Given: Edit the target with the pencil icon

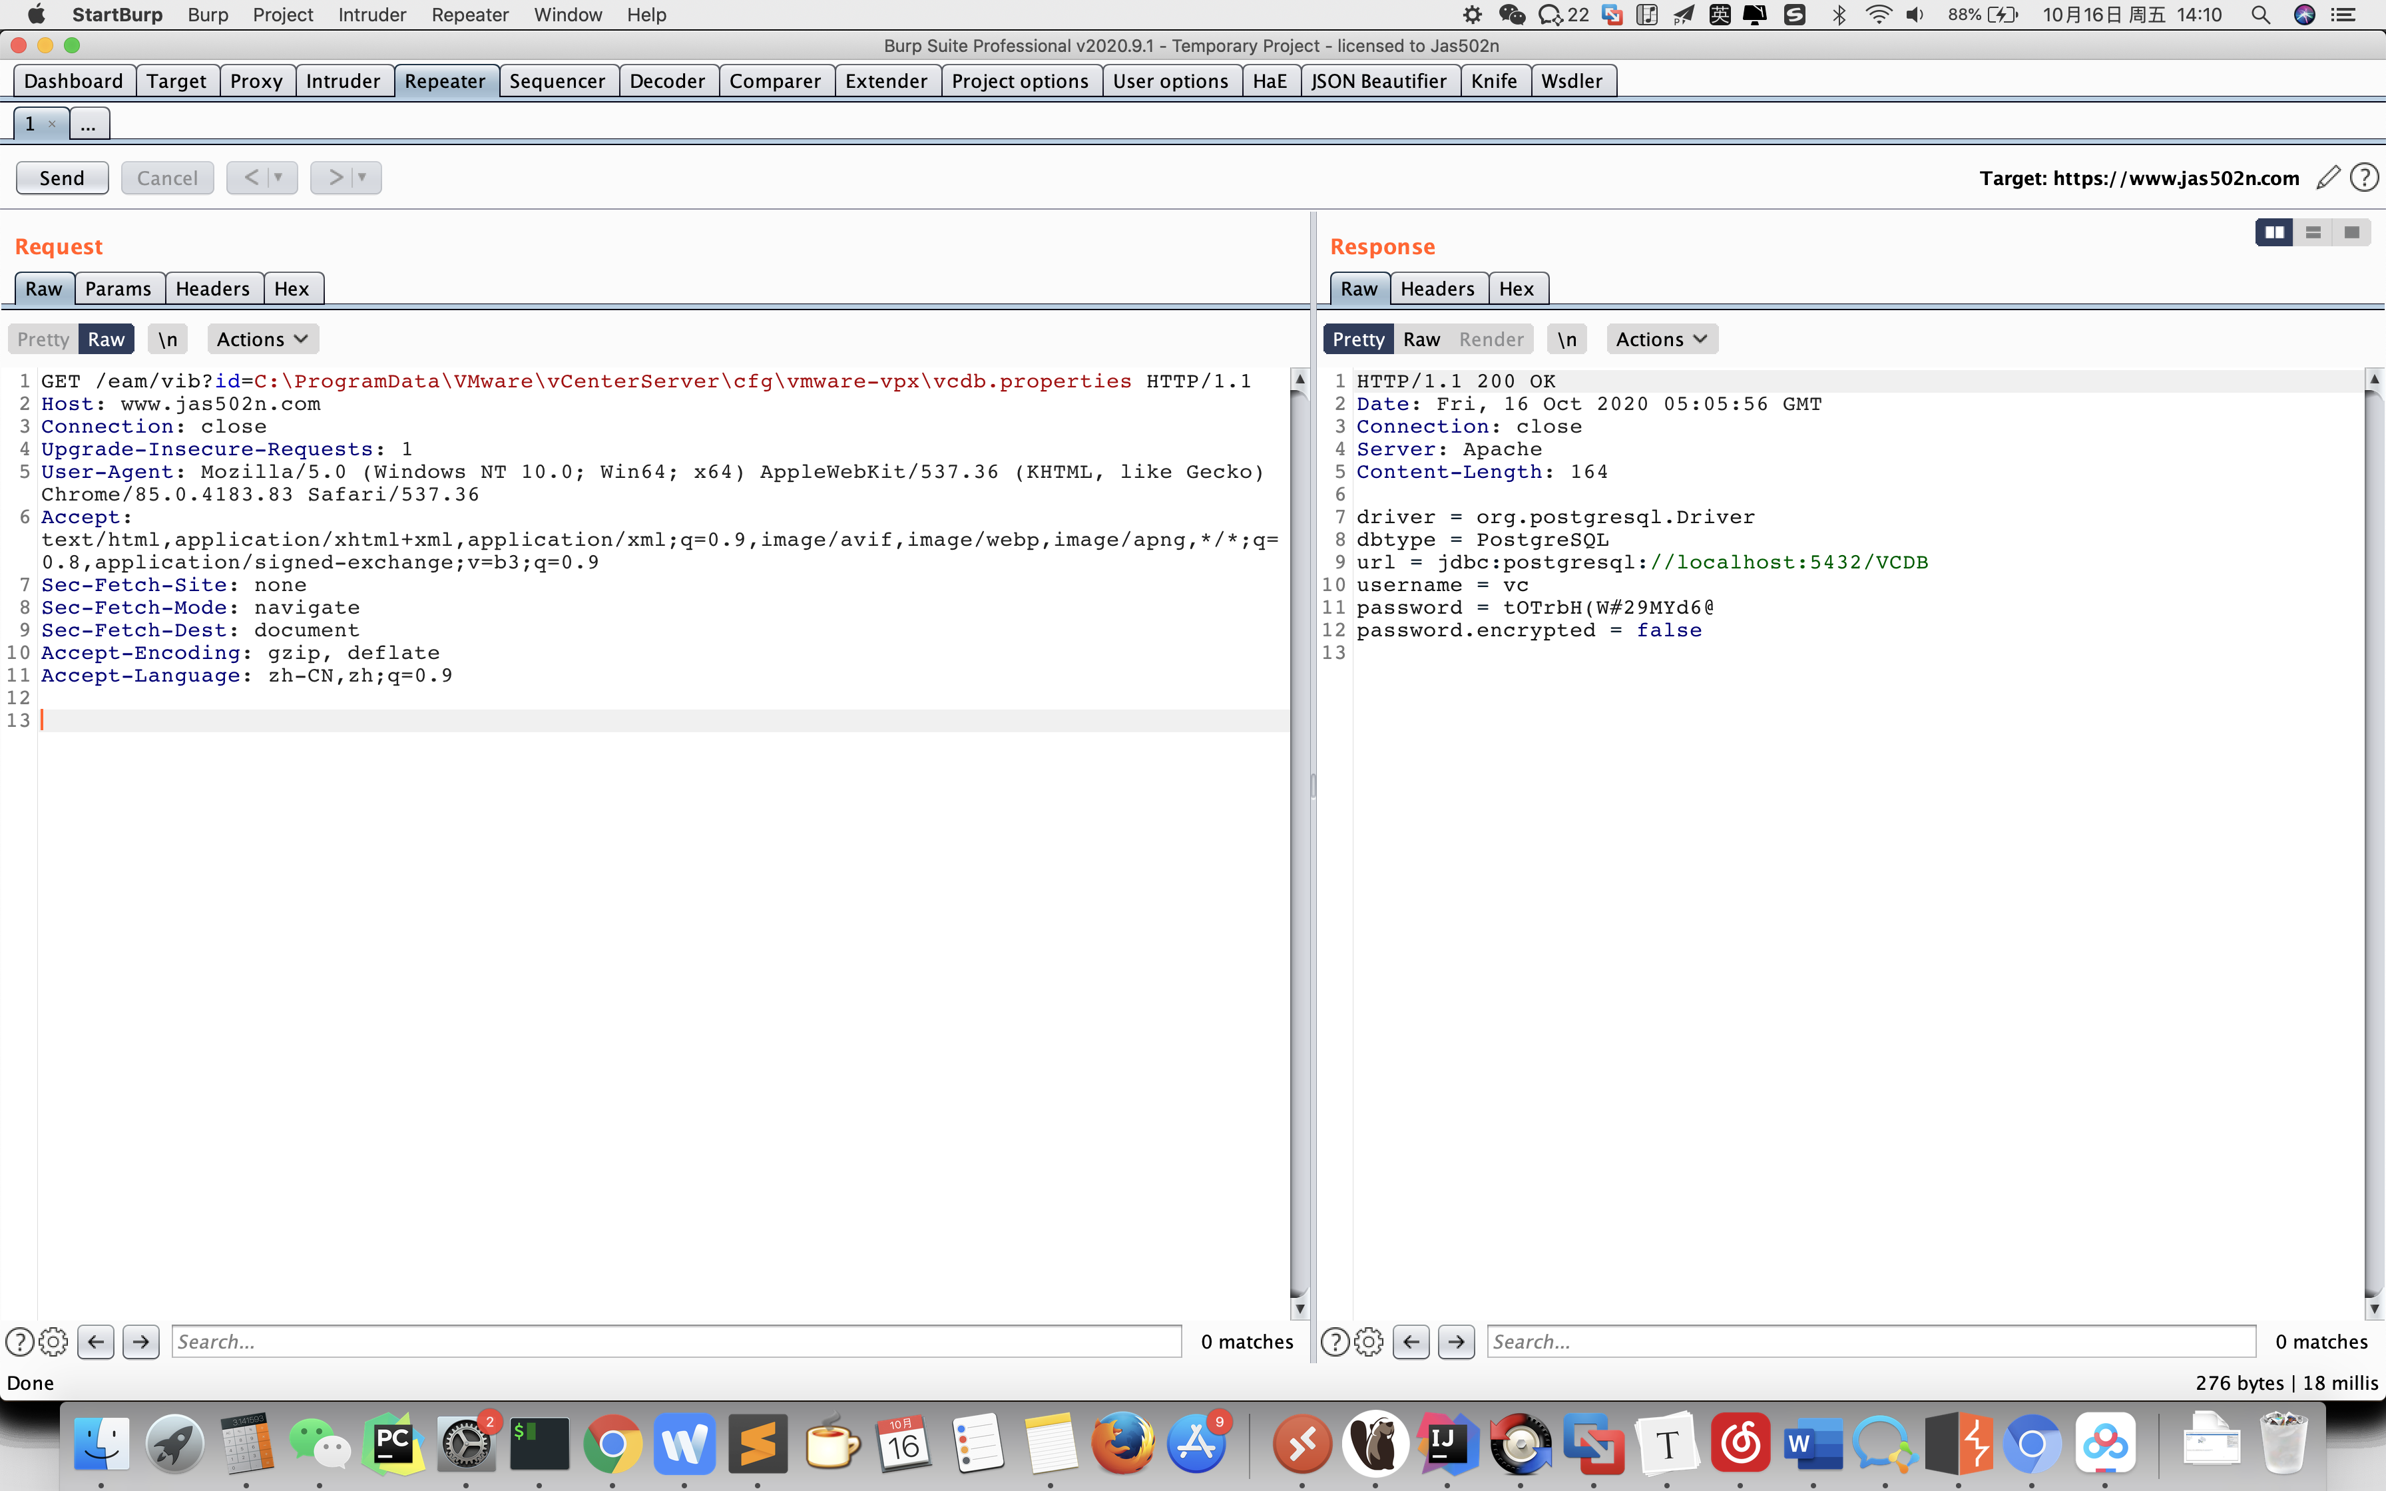Looking at the screenshot, I should tap(2328, 178).
